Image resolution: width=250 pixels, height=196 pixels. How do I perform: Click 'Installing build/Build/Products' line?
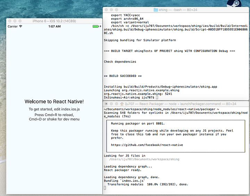[x=160, y=87]
